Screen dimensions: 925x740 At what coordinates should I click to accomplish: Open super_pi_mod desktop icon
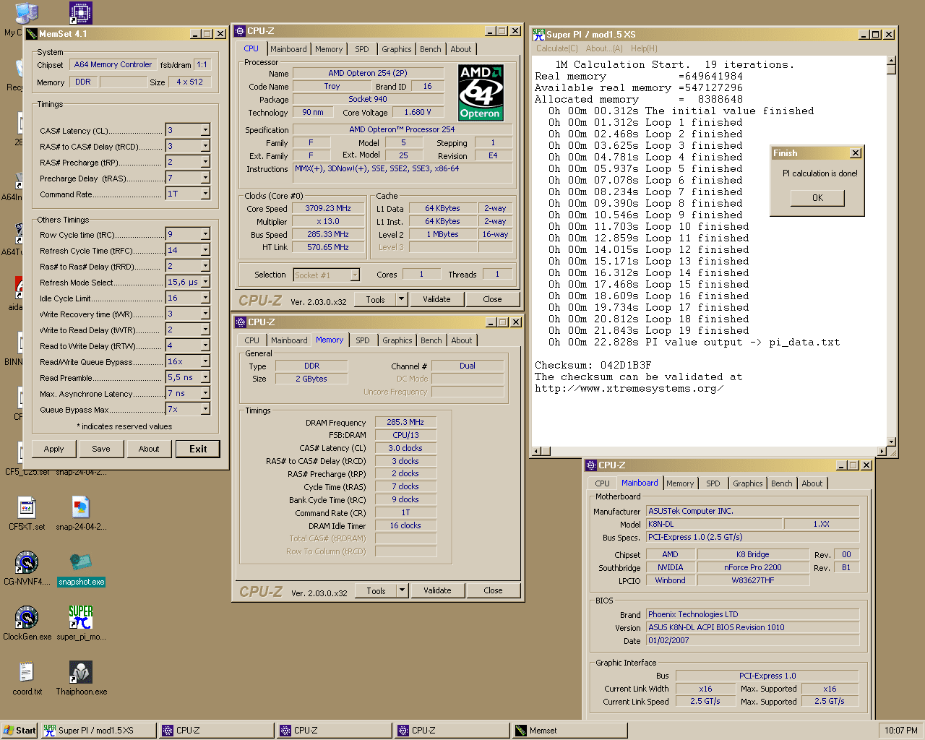[81, 617]
